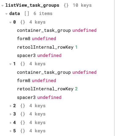Click spacer3 under item 1
Image resolution: width=115 pixels, height=136 pixels.
pos(26,97)
